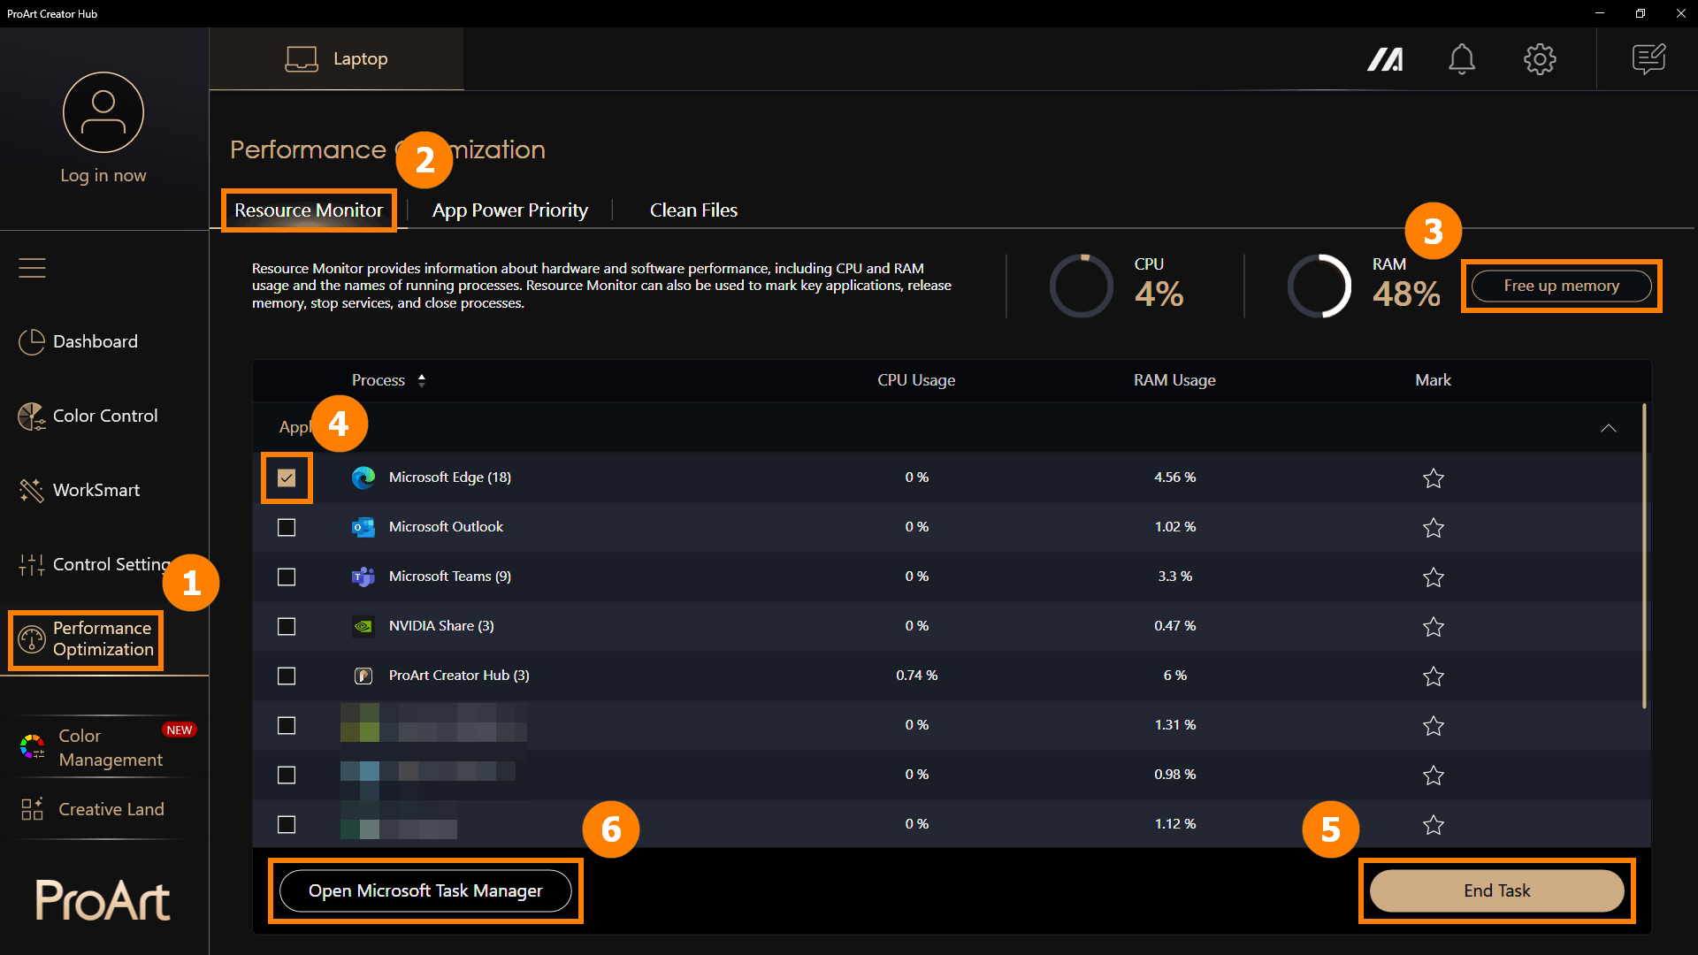This screenshot has height=955, width=1698.
Task: Collapse the Apps section chevron
Action: (x=1609, y=428)
